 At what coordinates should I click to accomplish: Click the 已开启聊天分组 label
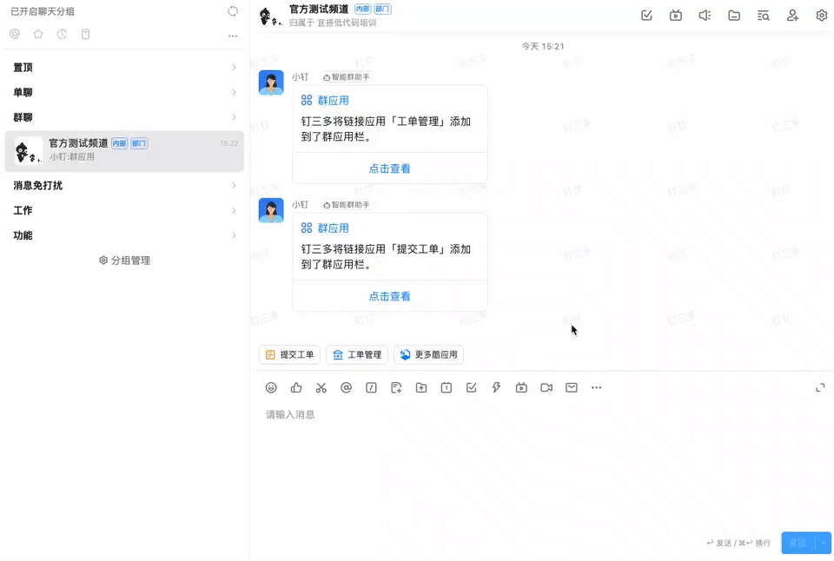coord(43,11)
